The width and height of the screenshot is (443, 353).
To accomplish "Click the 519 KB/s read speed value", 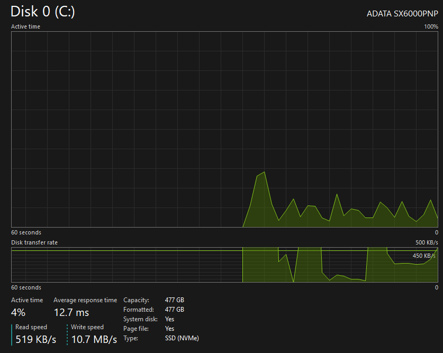I will pyautogui.click(x=36, y=339).
